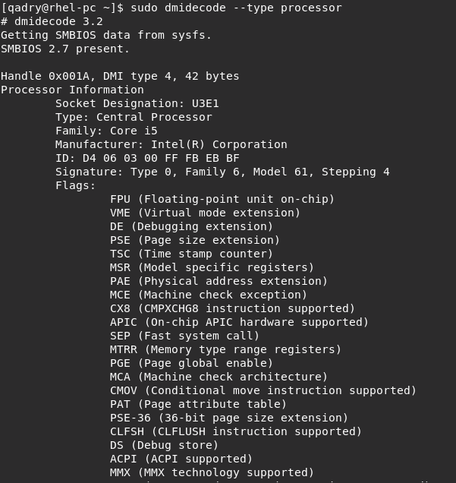Click the MMX technology supported line
Image resolution: width=456 pixels, height=483 pixels.
point(212,472)
